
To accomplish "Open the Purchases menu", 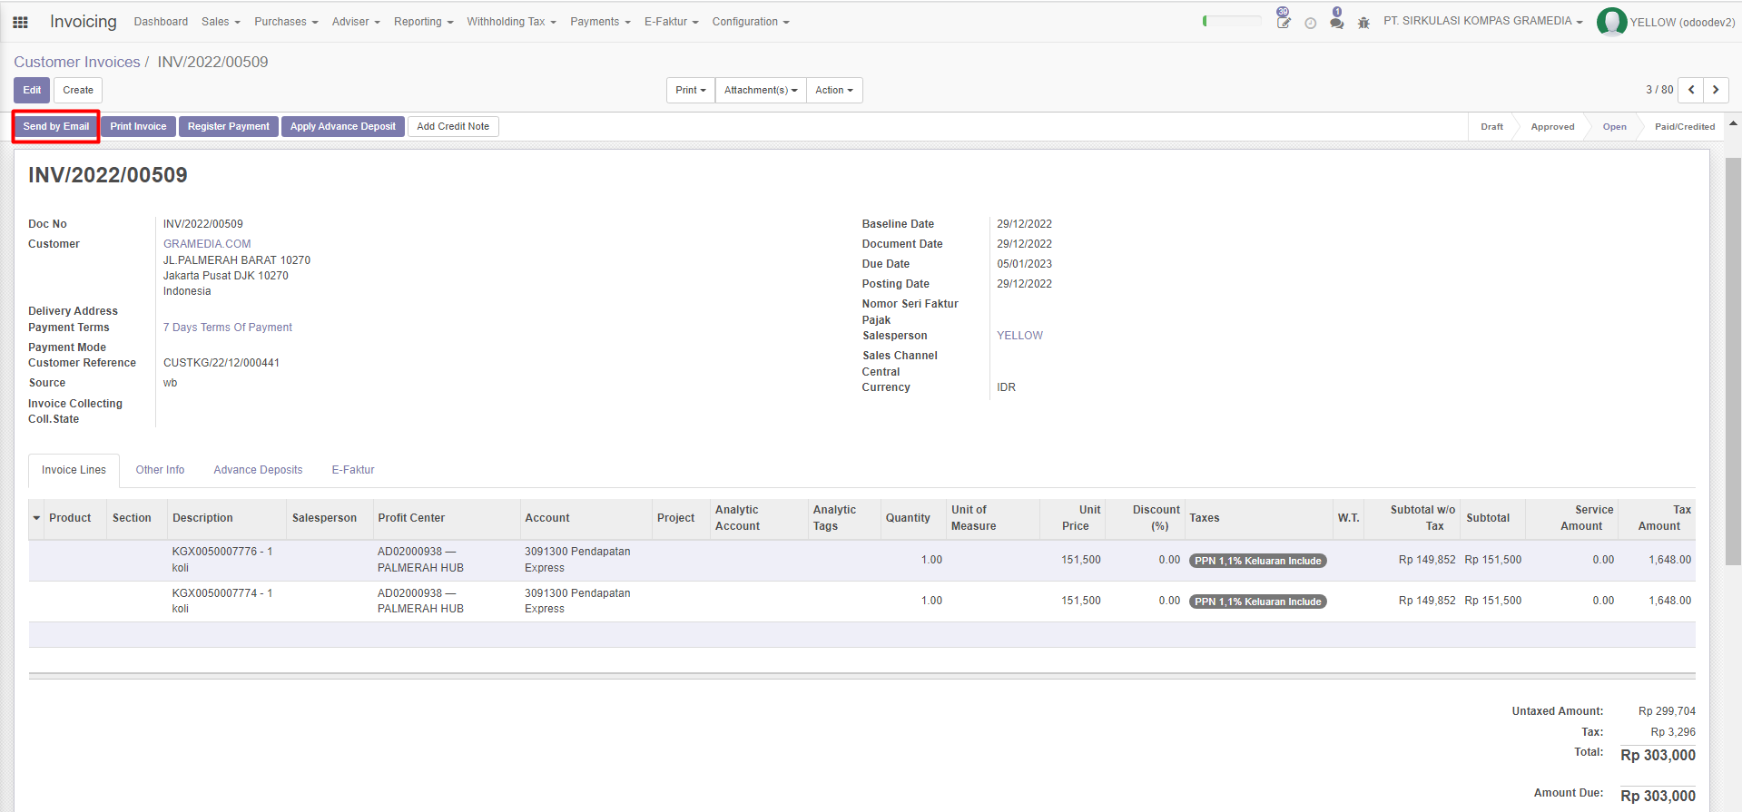I will (x=286, y=22).
